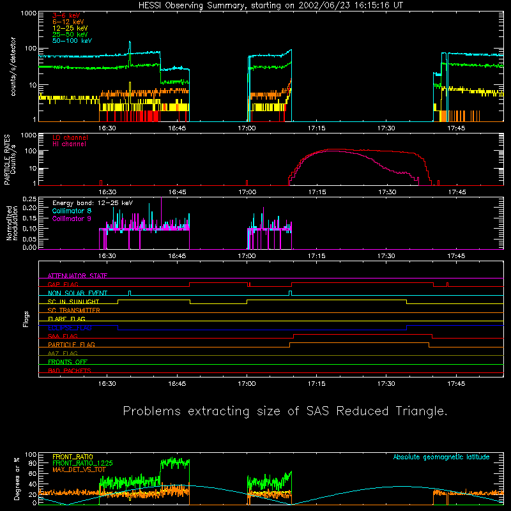Click the 16:30 tick below the Flags panel

pos(107,384)
